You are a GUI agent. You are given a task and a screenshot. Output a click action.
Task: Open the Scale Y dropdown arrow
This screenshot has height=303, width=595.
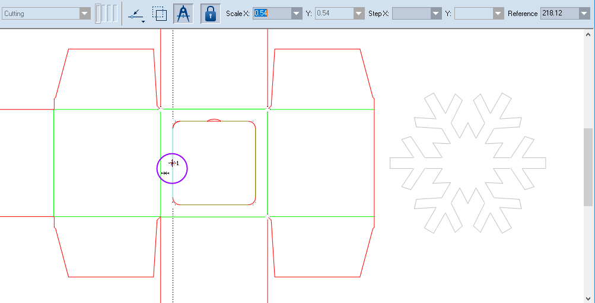coord(358,14)
